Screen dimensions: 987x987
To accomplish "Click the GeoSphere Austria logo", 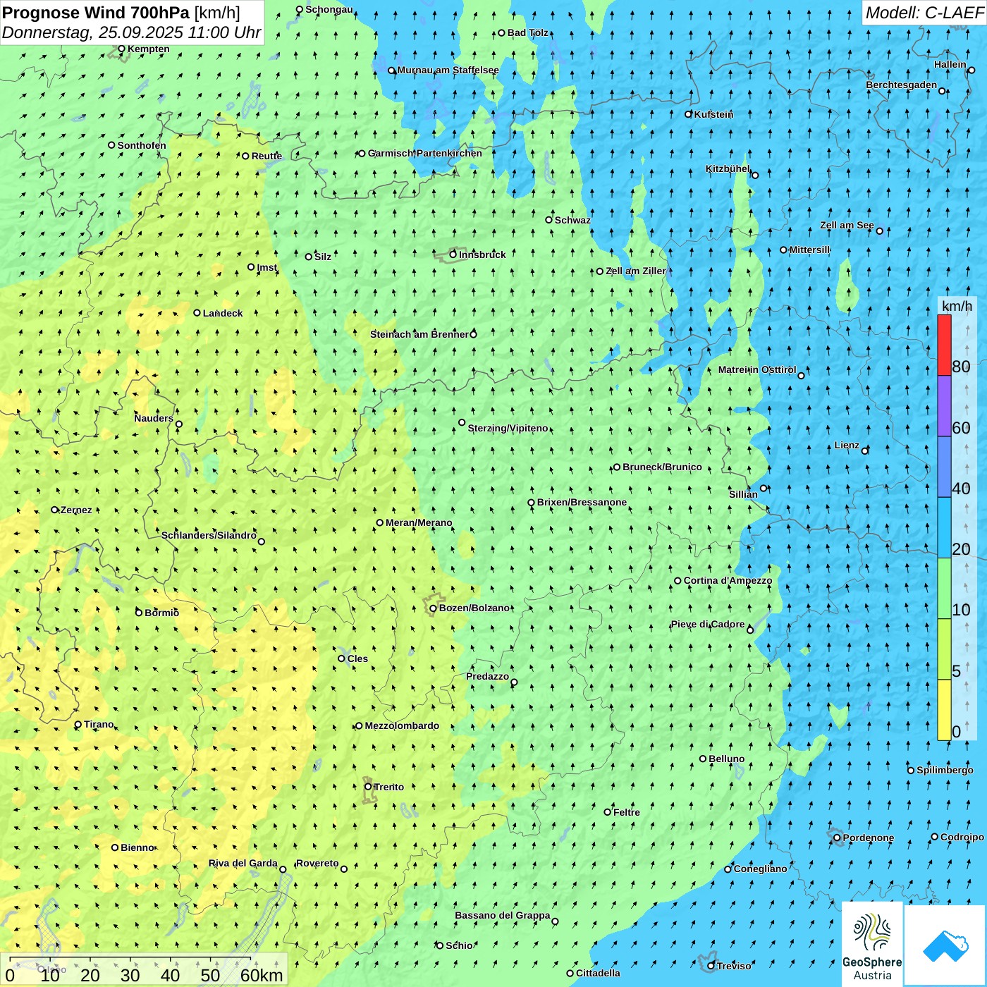I will pyautogui.click(x=872, y=943).
